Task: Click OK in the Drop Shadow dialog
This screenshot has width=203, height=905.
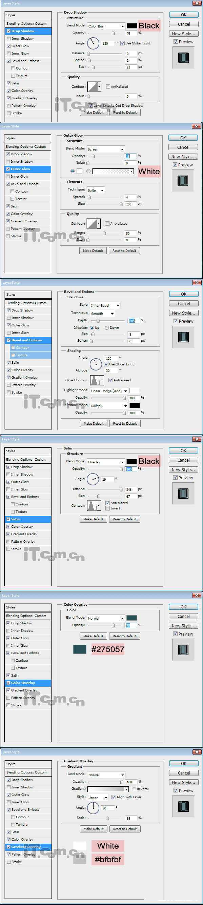Action: click(x=184, y=15)
